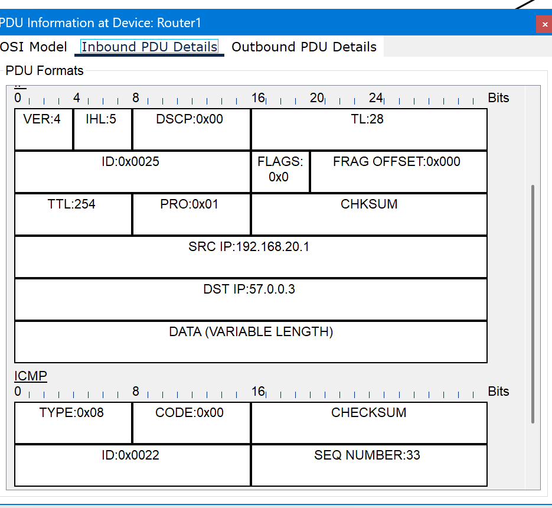Click the TL:28 field
Viewport: 552px width, 508px height.
coord(370,129)
